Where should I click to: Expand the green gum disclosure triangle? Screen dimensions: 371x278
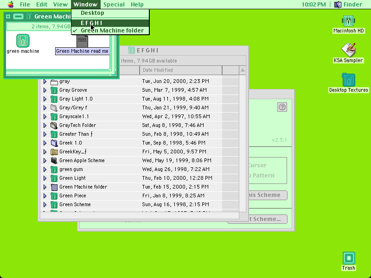(45, 169)
